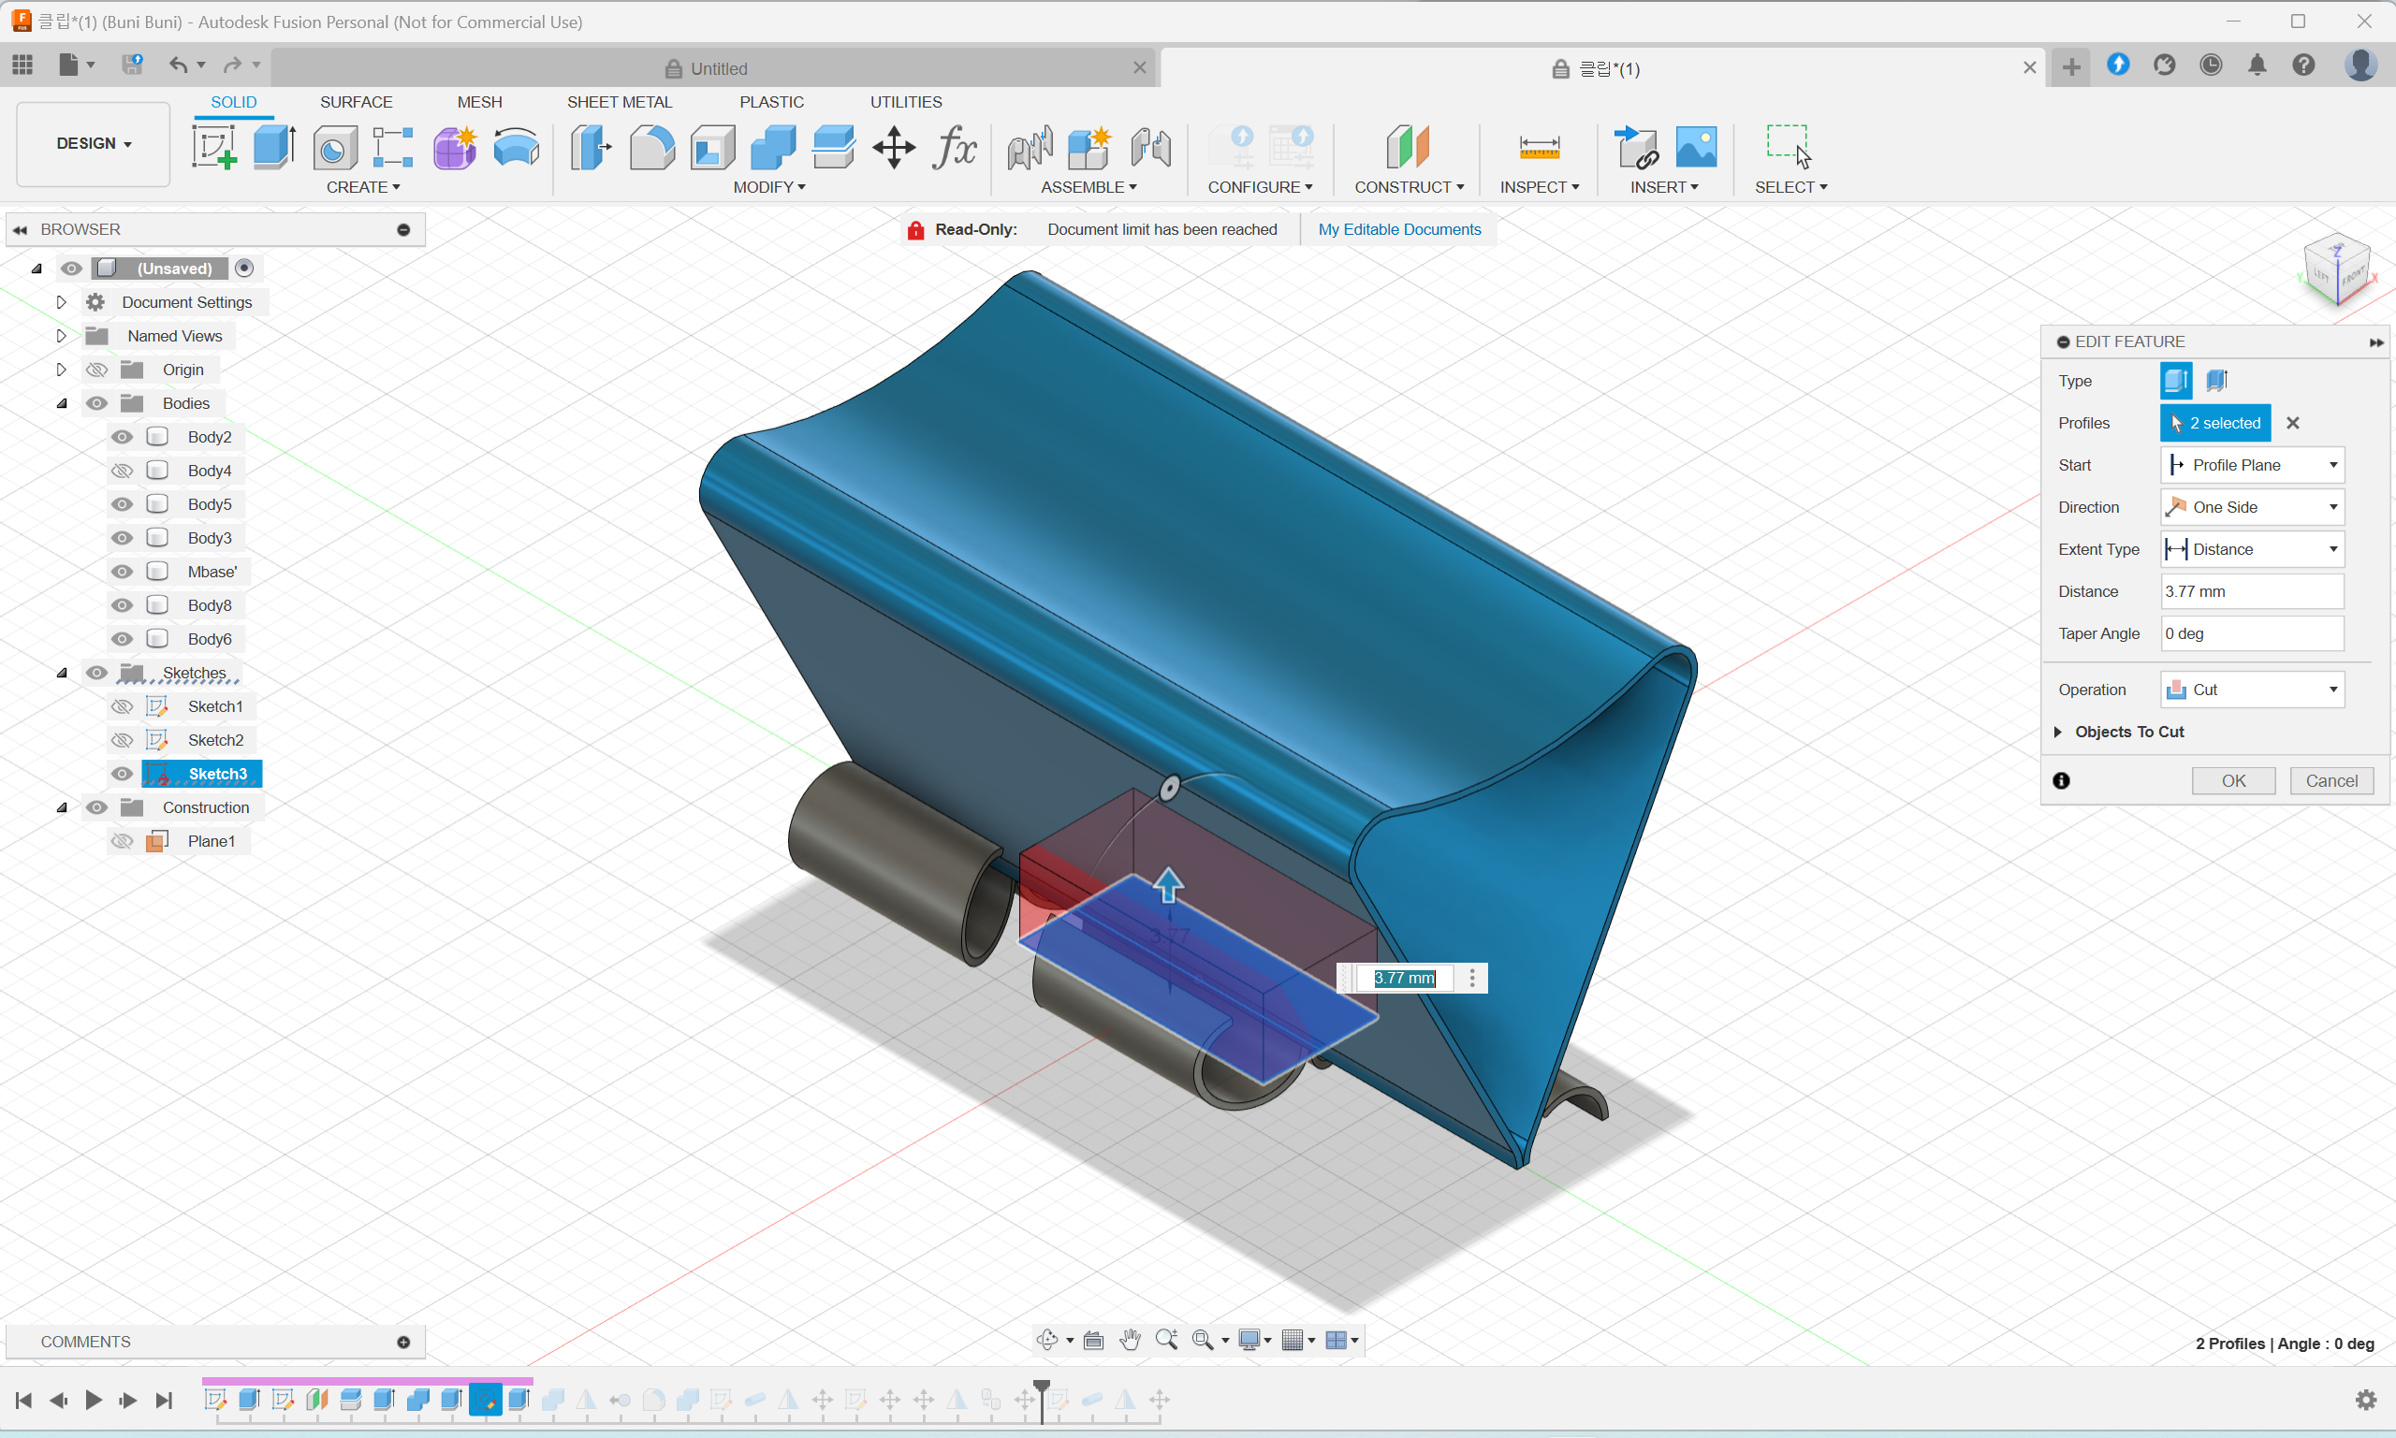Screen dimensions: 2396x1438
Task: Open the Extent Type Distance dropdown
Action: tap(2251, 549)
